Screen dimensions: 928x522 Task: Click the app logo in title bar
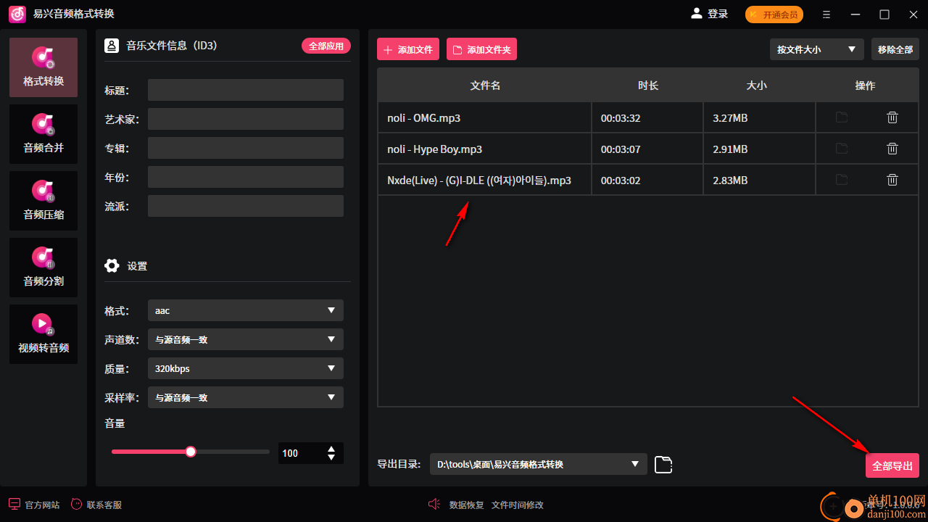[17, 14]
